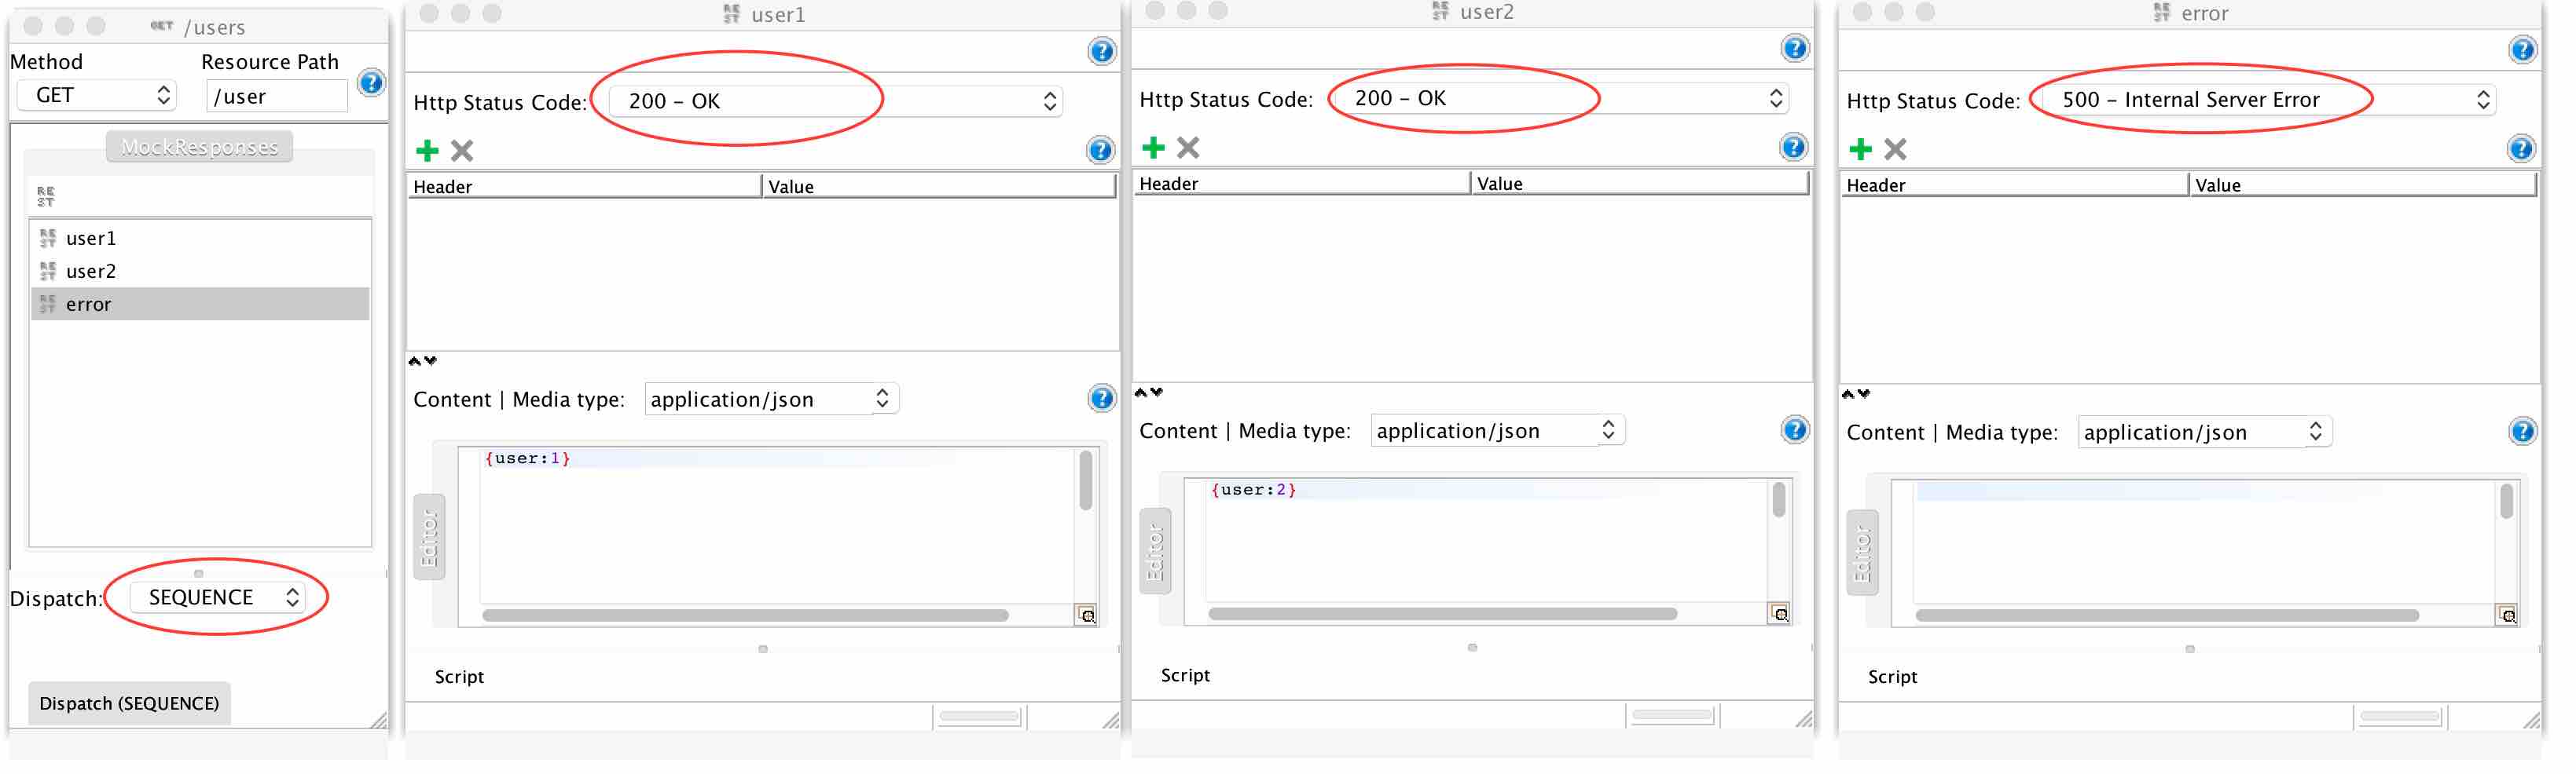Screen dimensions: 2576x774
Task: Click top help icon in user2 window
Action: click(x=1795, y=48)
